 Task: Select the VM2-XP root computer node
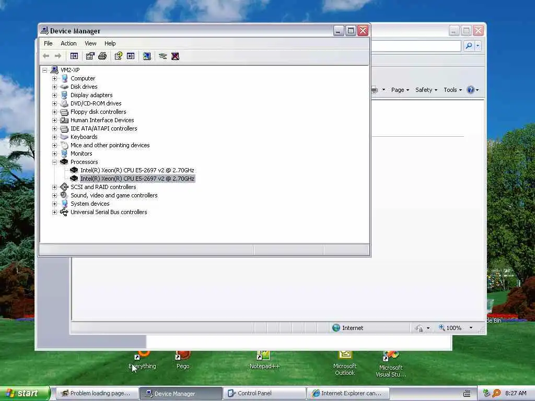(x=70, y=70)
